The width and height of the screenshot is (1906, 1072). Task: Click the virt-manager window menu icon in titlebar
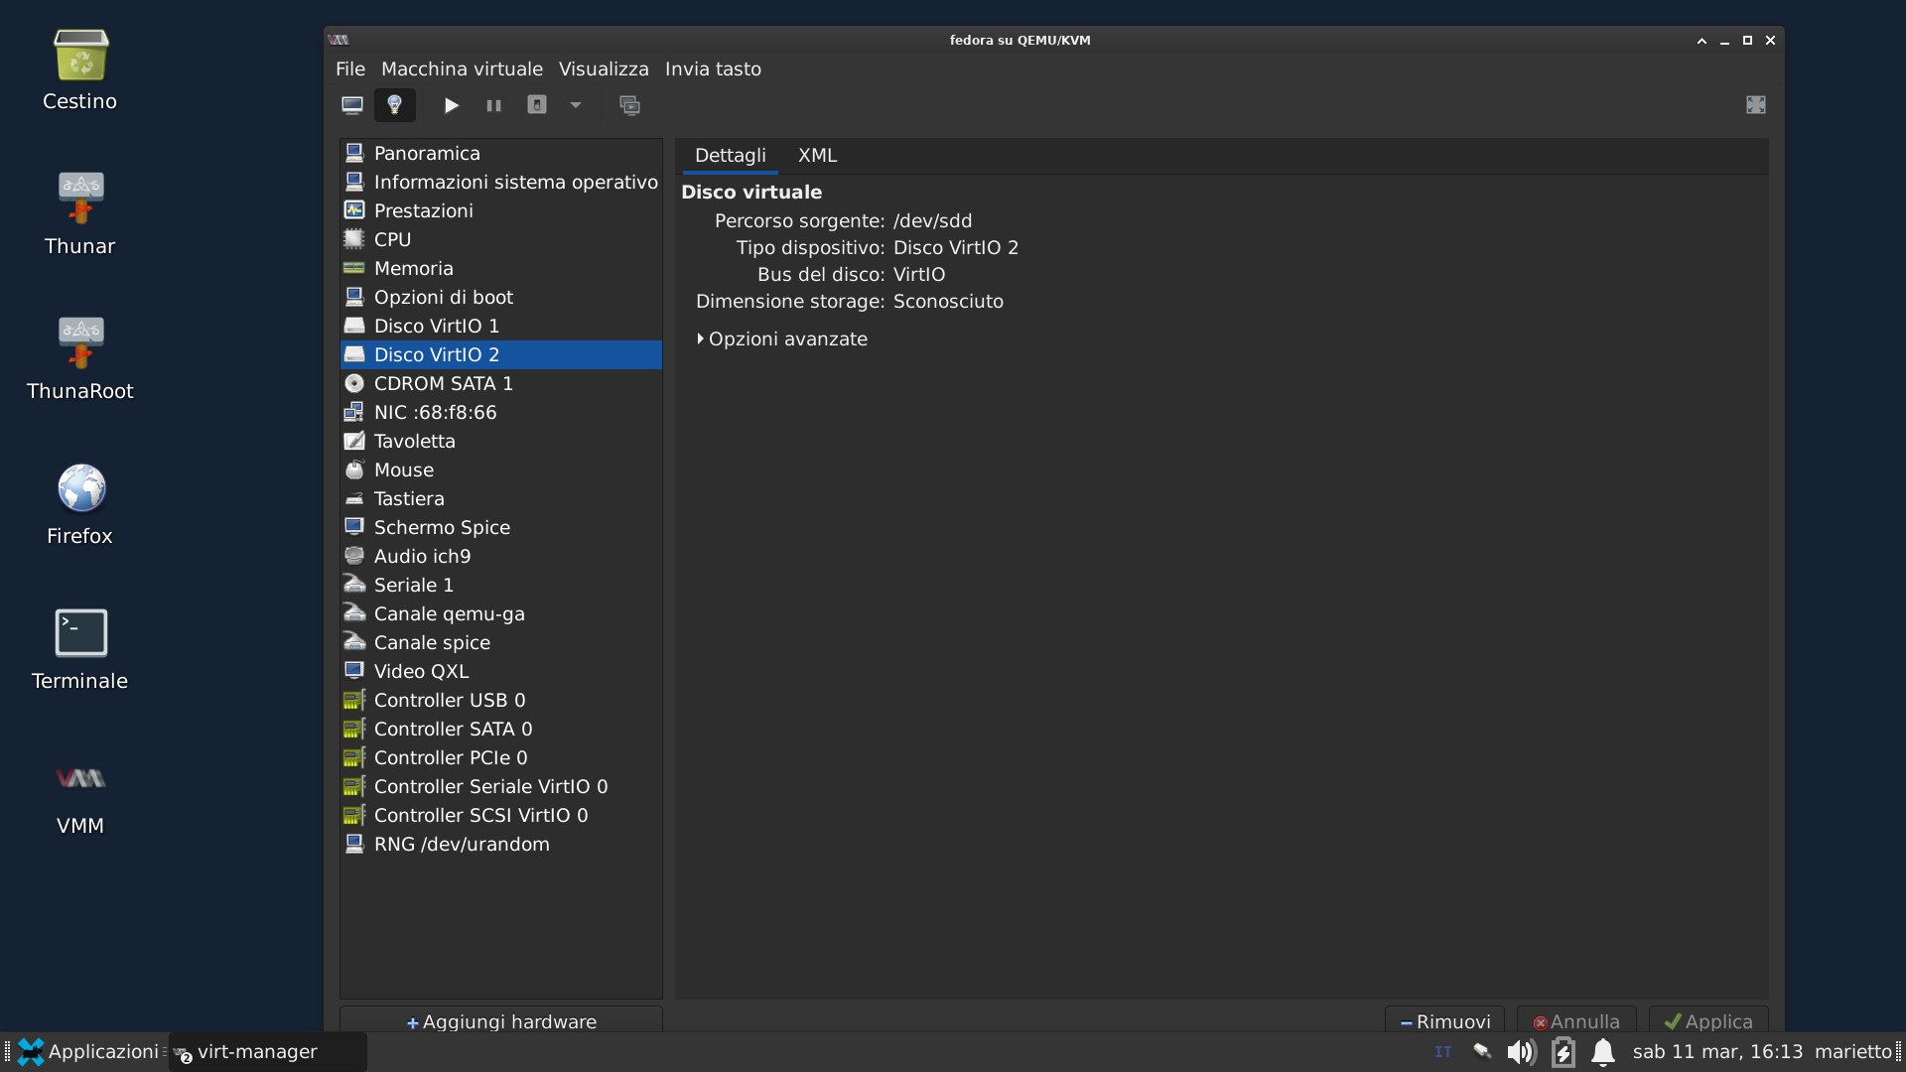[339, 40]
